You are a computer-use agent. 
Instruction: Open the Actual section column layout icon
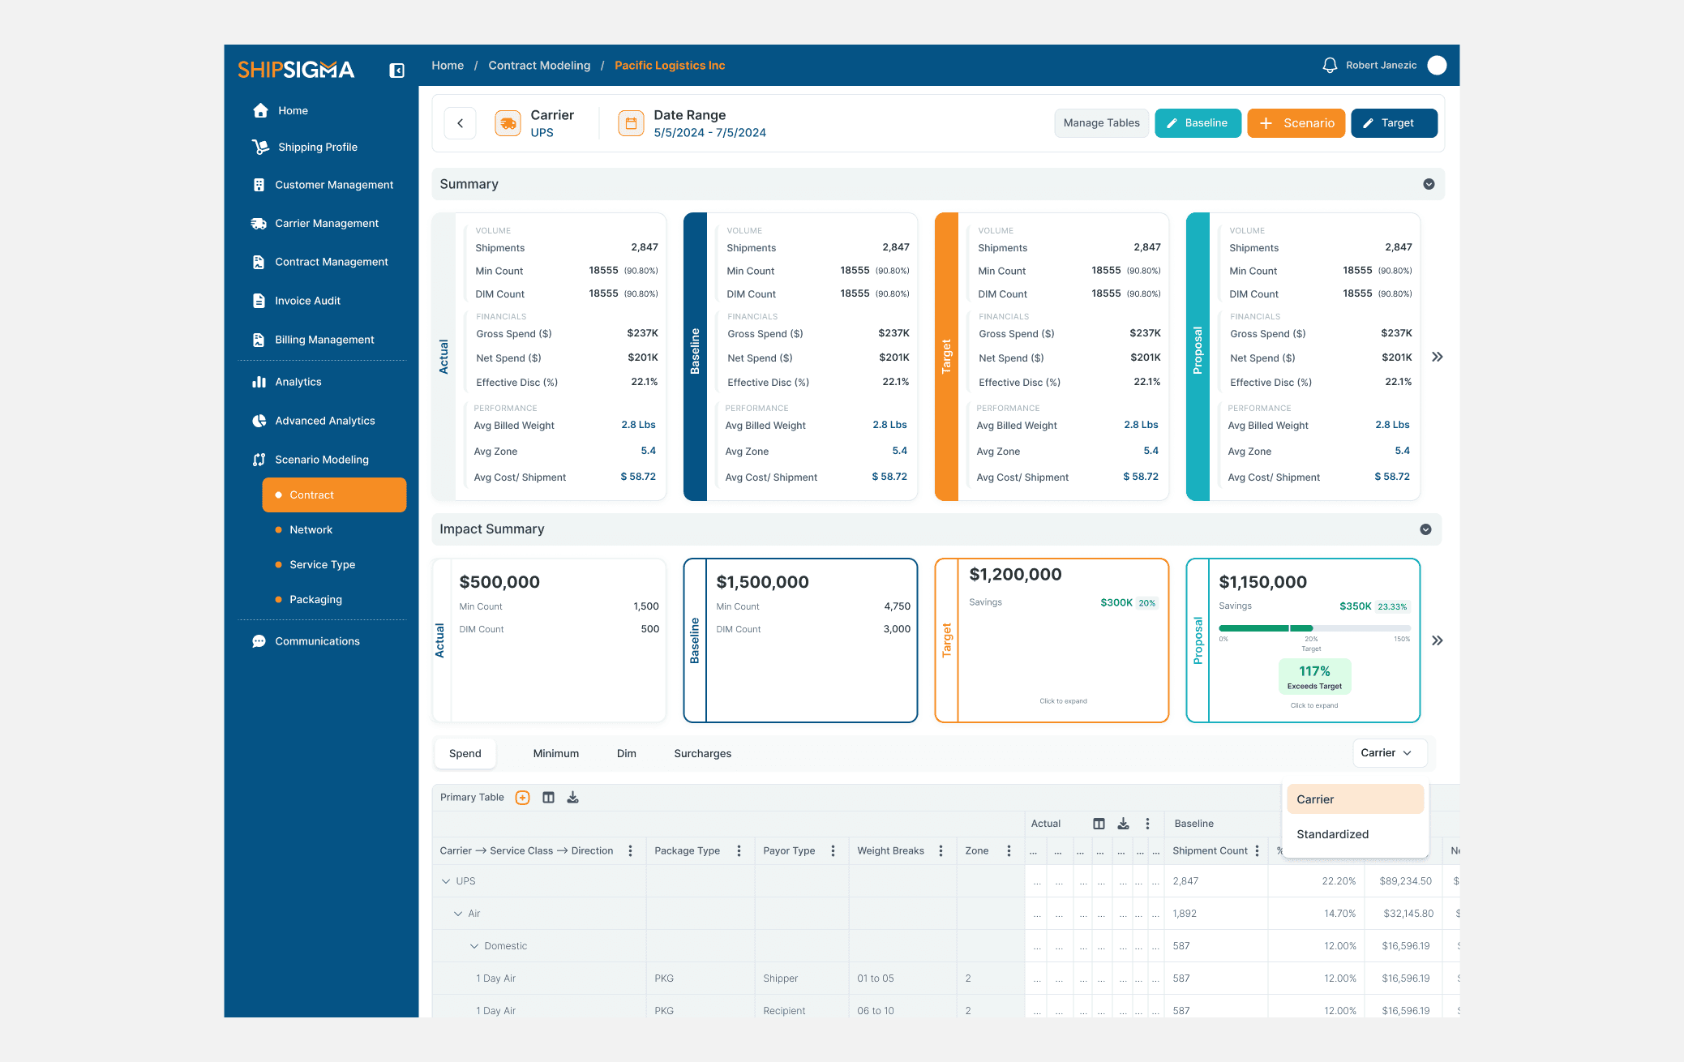[x=1099, y=824]
